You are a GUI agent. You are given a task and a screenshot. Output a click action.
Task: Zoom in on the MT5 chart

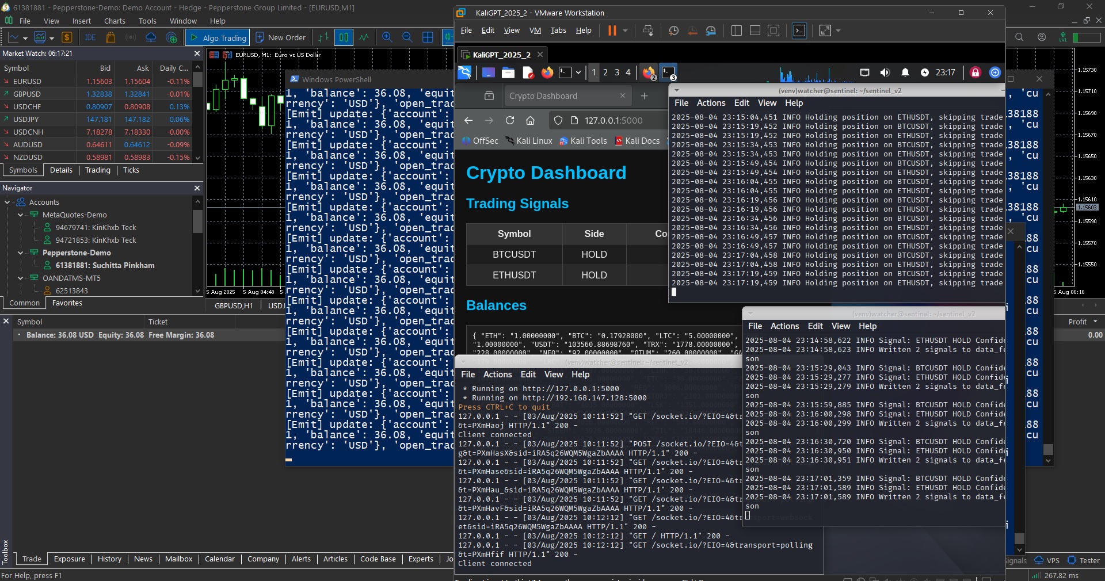pyautogui.click(x=387, y=37)
